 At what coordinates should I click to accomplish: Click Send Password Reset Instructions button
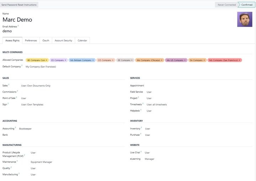[x=19, y=5]
